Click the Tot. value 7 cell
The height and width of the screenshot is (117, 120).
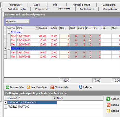pos(96,44)
